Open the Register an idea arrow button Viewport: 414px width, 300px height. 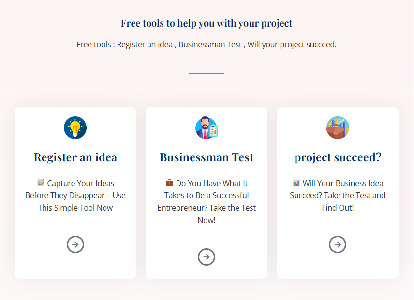[75, 244]
